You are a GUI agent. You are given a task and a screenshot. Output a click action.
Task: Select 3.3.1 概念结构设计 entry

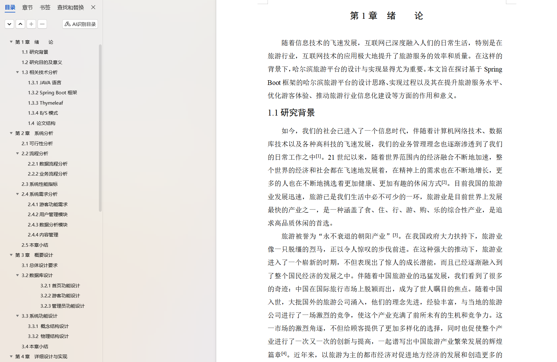pos(48,326)
